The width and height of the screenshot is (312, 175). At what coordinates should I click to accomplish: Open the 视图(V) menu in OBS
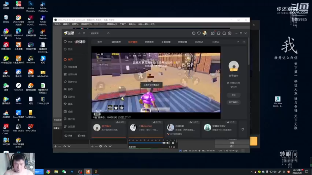point(75,24)
